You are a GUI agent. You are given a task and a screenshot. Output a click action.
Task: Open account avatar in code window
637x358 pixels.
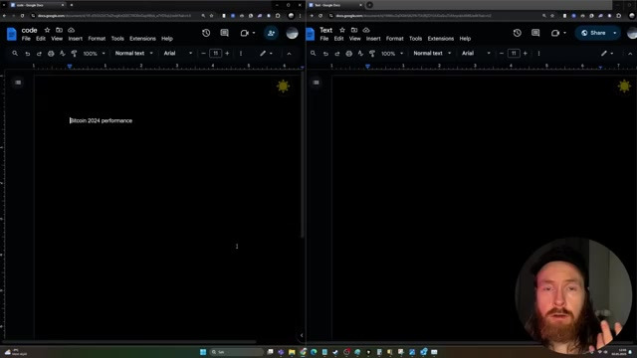[x=292, y=33]
